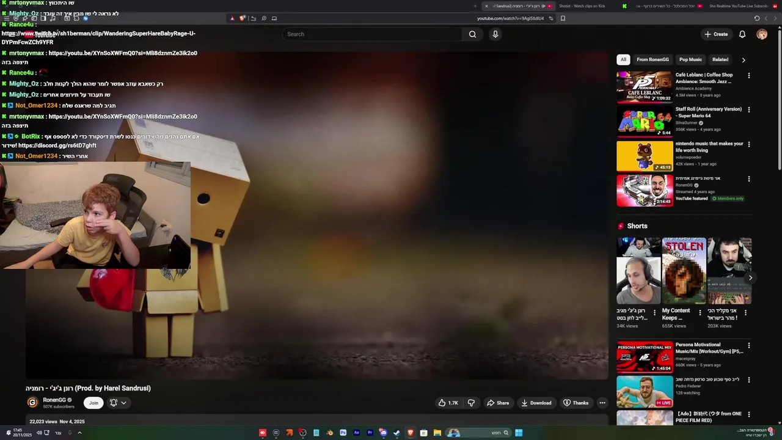Select the From RonenGG filter chip

pos(652,59)
